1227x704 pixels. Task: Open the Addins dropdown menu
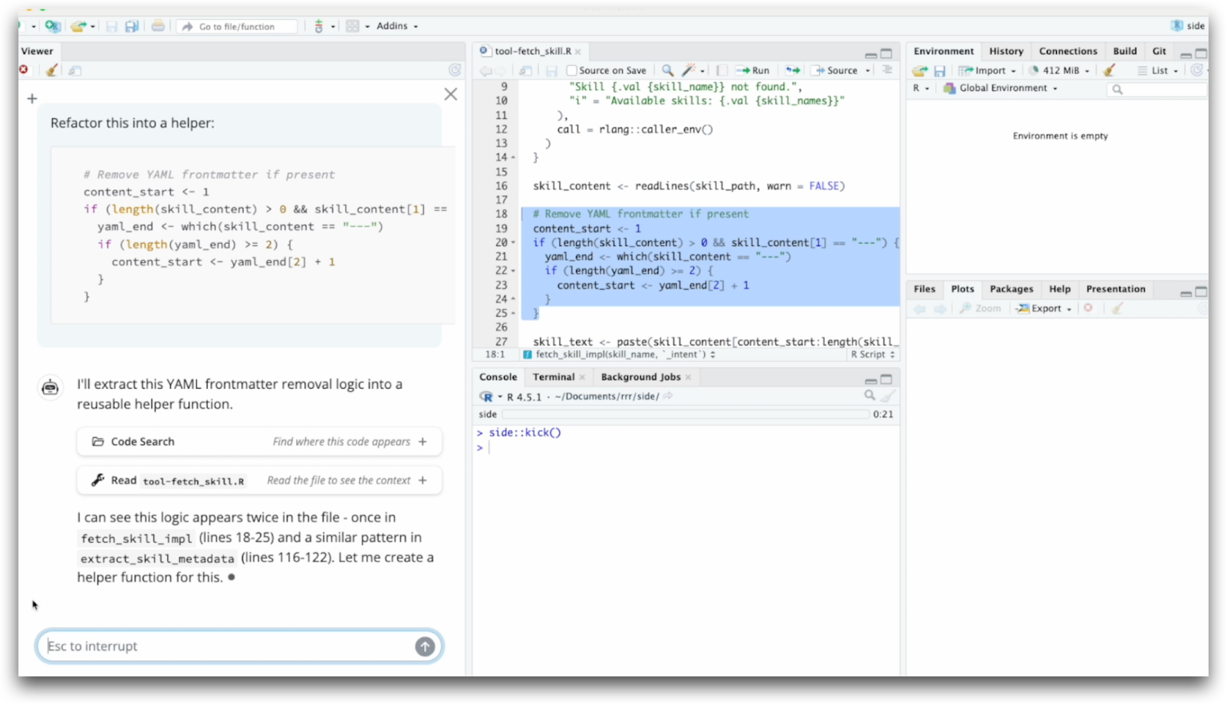click(396, 26)
